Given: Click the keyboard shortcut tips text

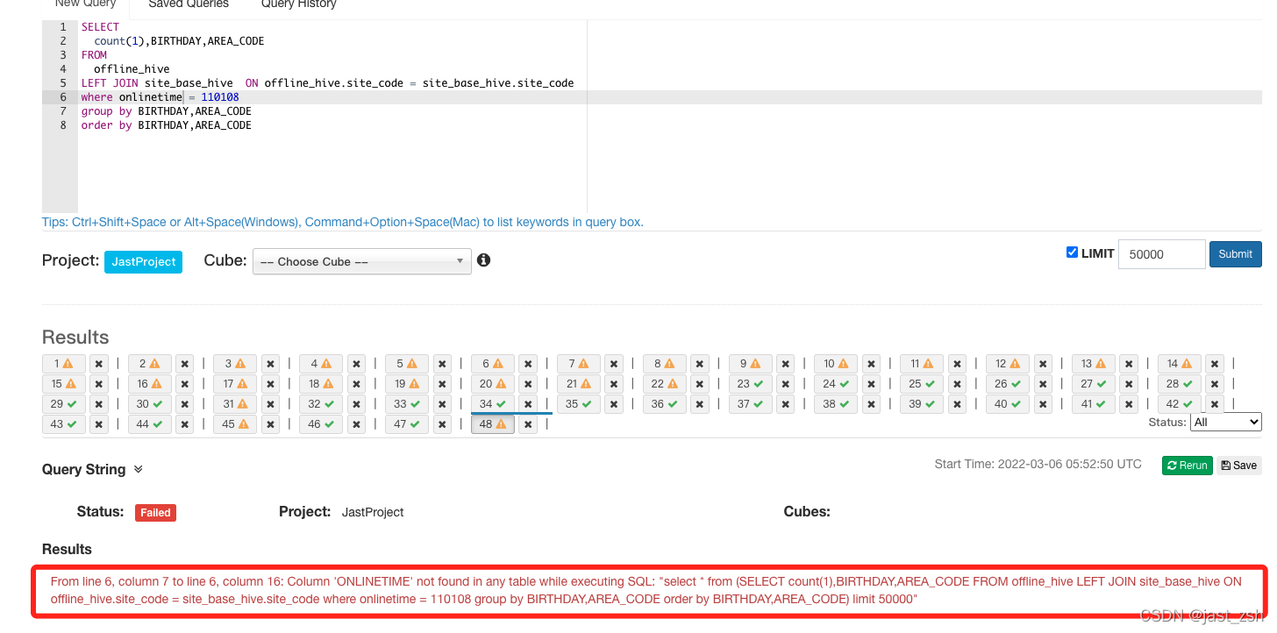Looking at the screenshot, I should [343, 222].
